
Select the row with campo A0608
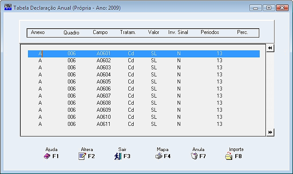click(144, 103)
